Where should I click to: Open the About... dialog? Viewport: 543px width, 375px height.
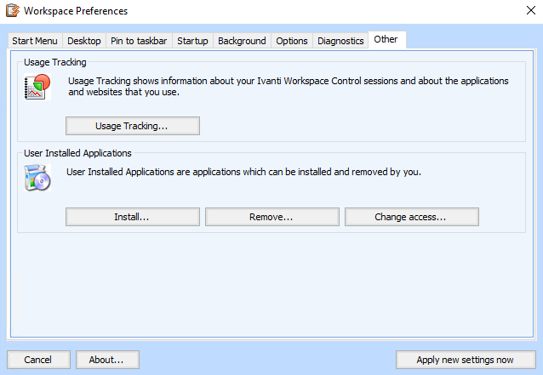coord(107,360)
